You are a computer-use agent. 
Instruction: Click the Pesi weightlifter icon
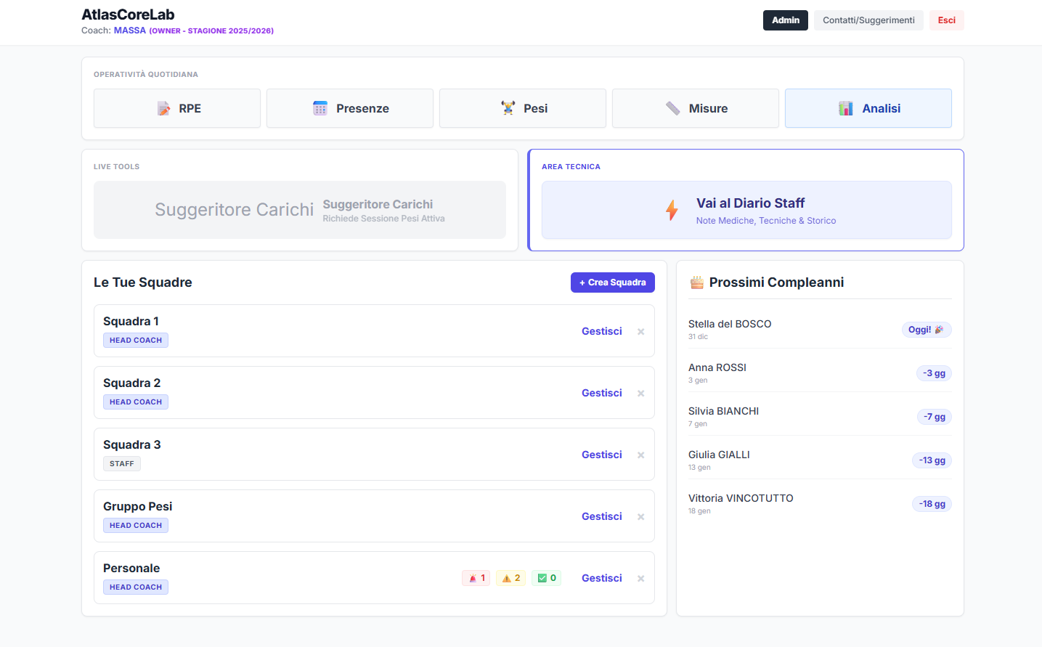click(x=508, y=108)
